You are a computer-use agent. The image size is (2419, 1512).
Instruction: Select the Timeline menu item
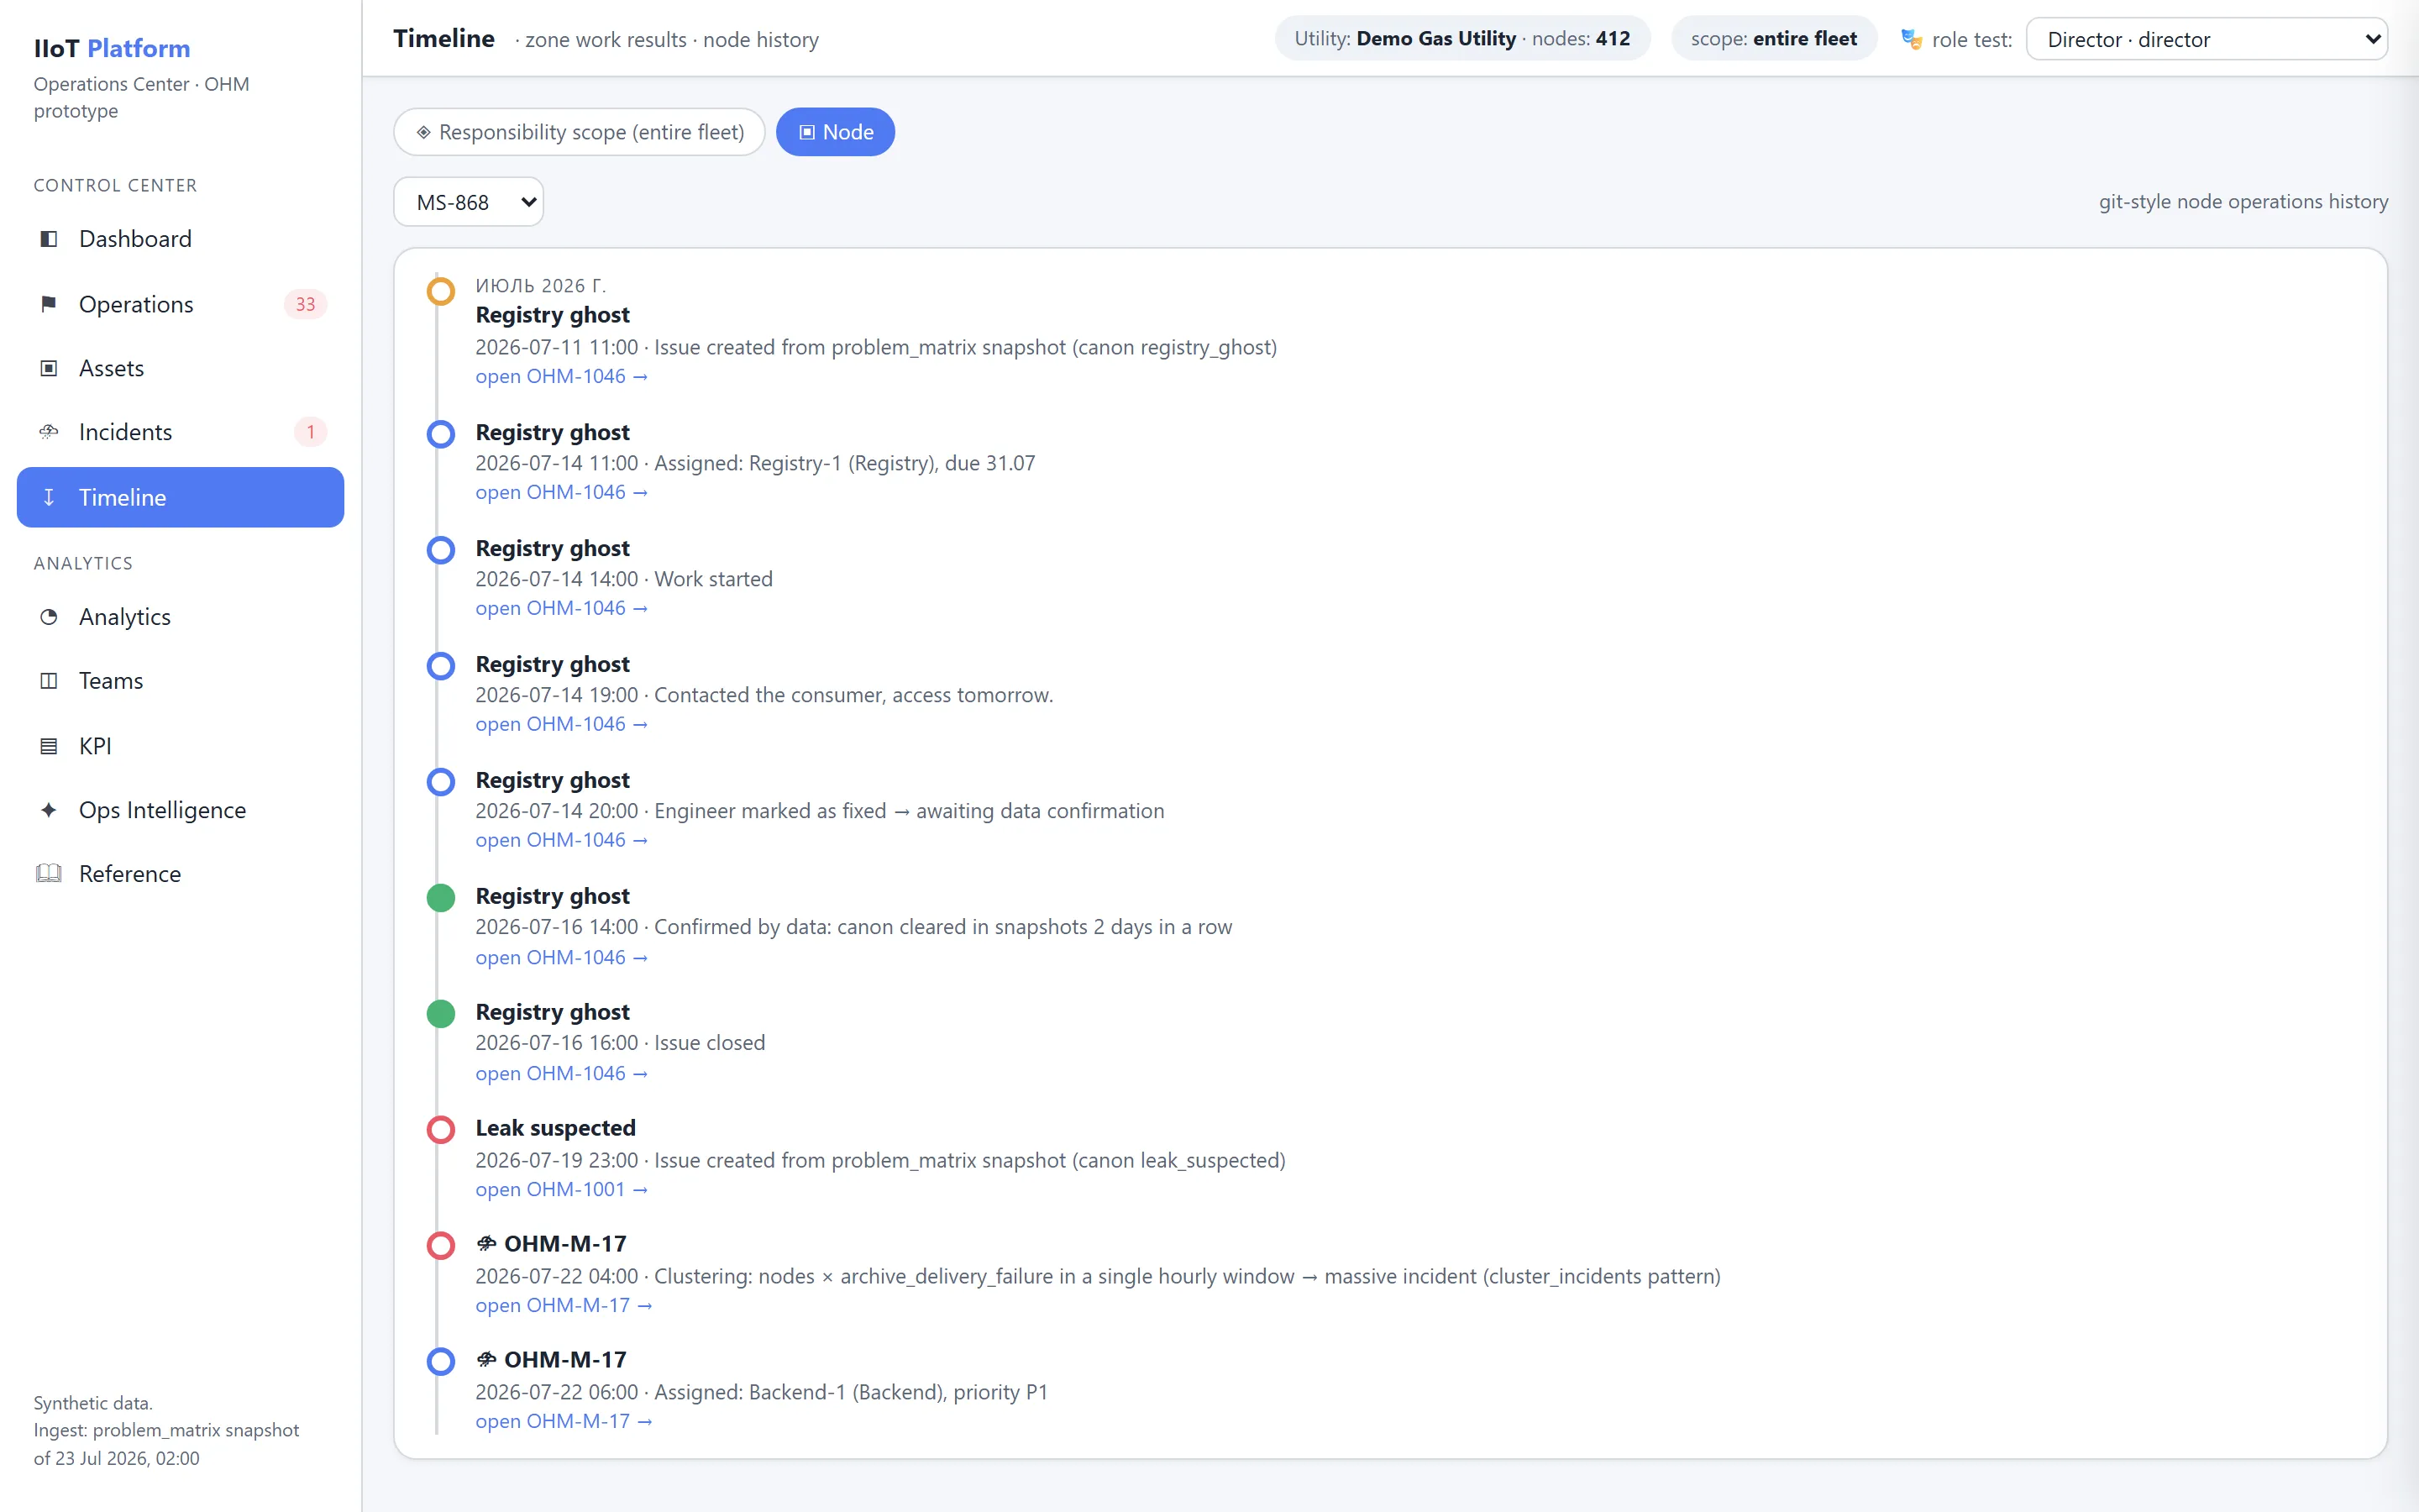(x=181, y=497)
